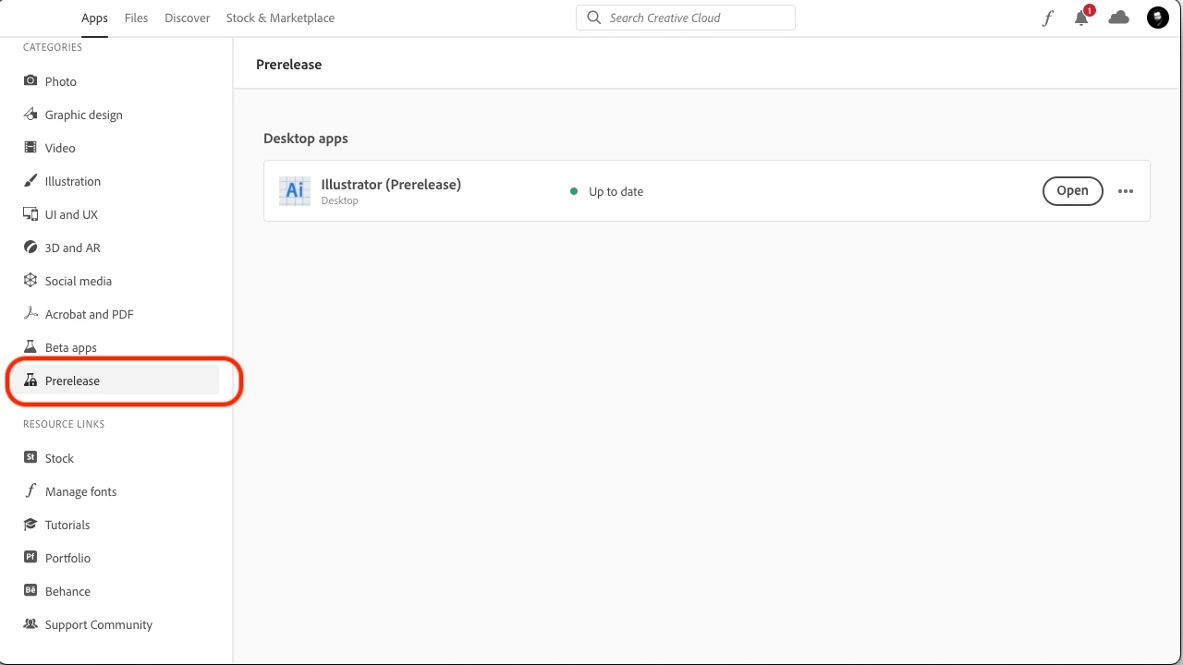
Task: Click the Support Community people icon
Action: coord(30,624)
